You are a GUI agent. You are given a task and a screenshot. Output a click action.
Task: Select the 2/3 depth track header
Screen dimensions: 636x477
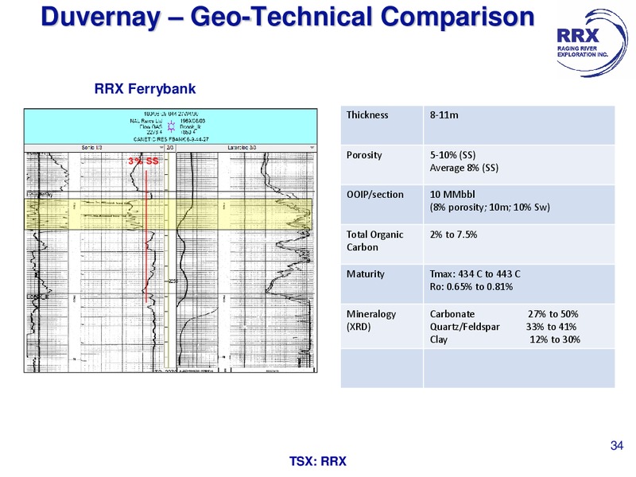tap(170, 148)
